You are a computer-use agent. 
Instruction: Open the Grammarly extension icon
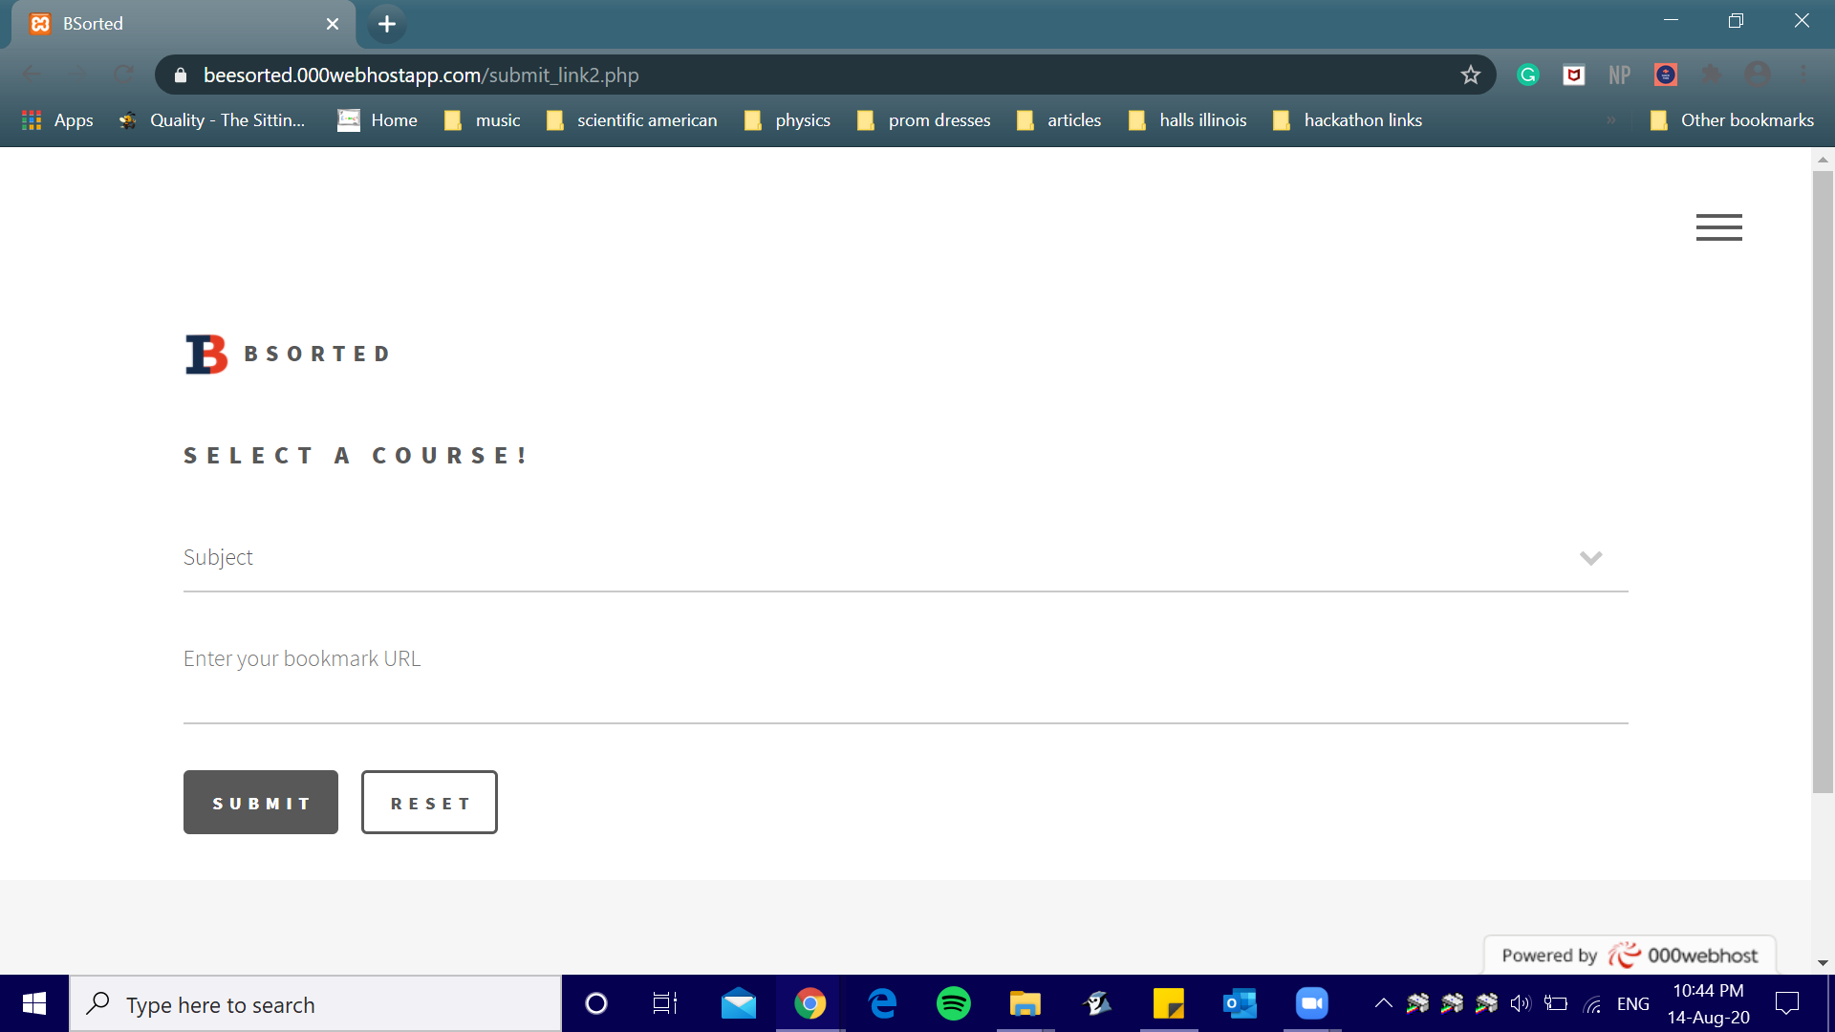[x=1527, y=75]
